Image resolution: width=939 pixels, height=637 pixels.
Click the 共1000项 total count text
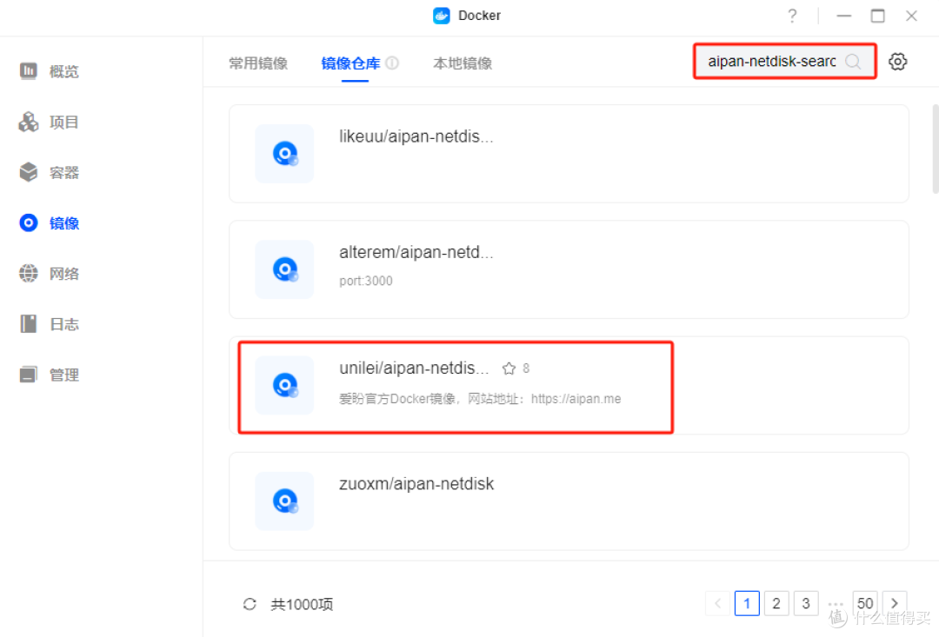point(301,604)
